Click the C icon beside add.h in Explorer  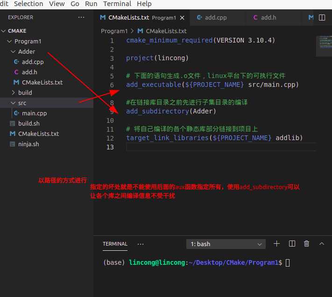tap(16, 72)
